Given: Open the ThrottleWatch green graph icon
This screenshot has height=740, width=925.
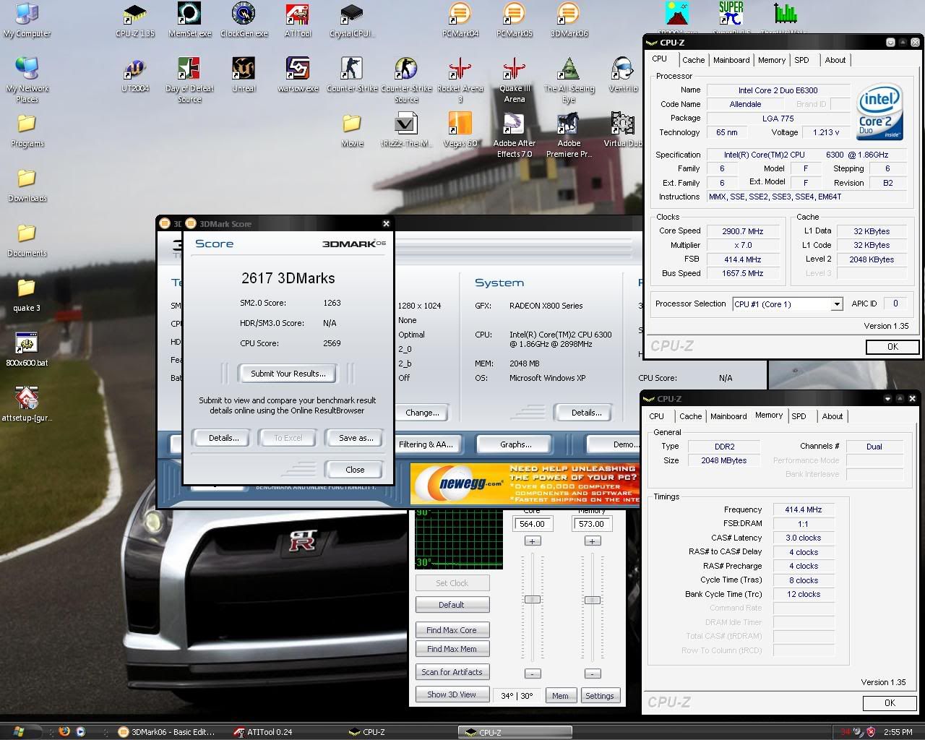Looking at the screenshot, I should tap(785, 17).
